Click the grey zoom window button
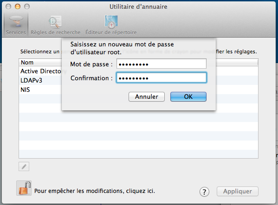The height and width of the screenshot is (205, 278). (x=27, y=6)
